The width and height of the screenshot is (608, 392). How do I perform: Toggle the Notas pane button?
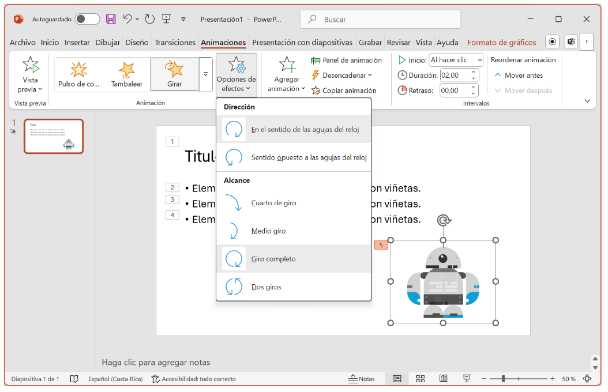[x=362, y=379]
